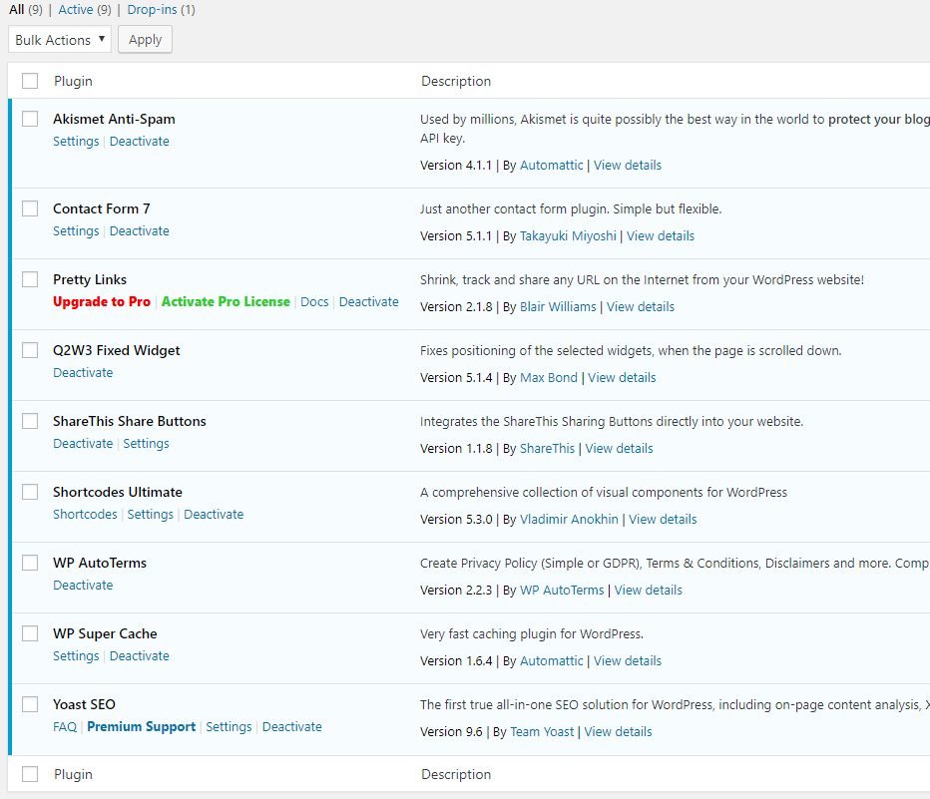Check the ShareThis Share Buttons checkbox

(x=30, y=421)
